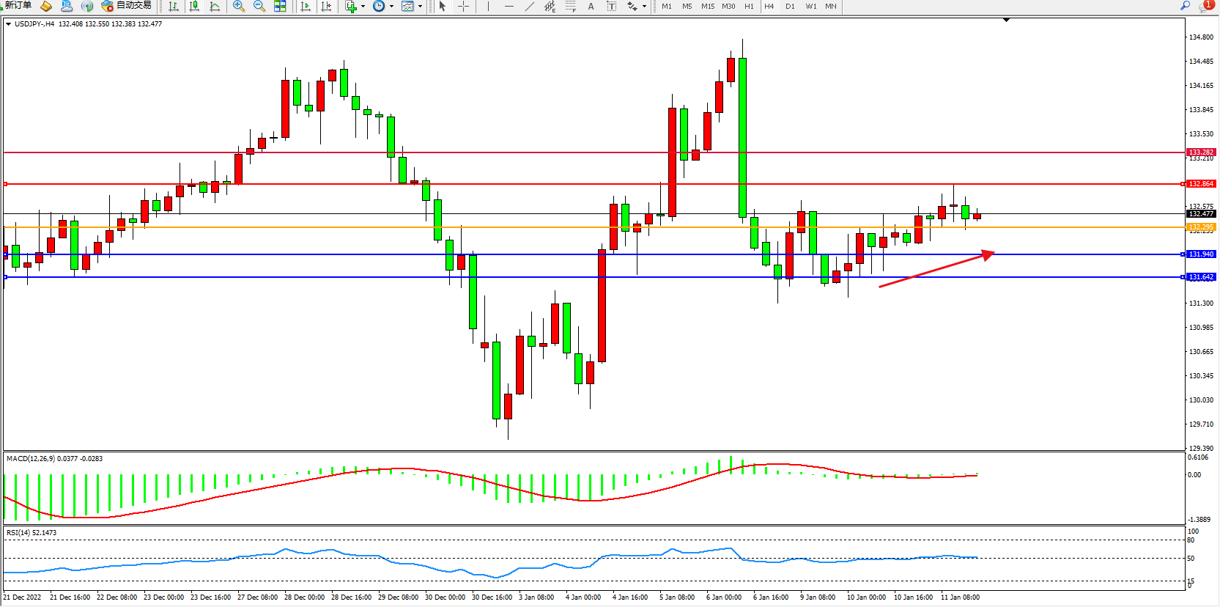Click the blue 131.642 price level label

coord(1201,277)
